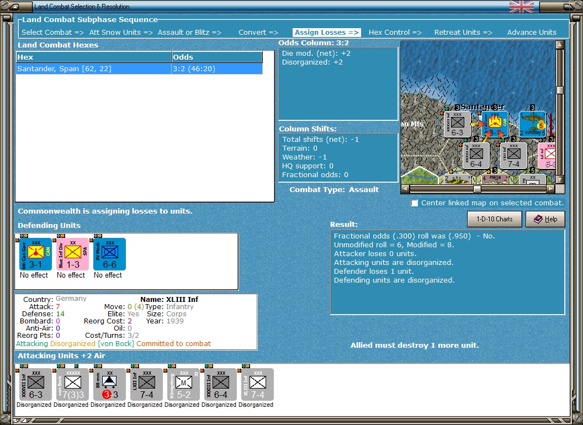Click the pink 6-3 Gal Inf counter on map
Screen dimensions: 583x425
pos(547,156)
